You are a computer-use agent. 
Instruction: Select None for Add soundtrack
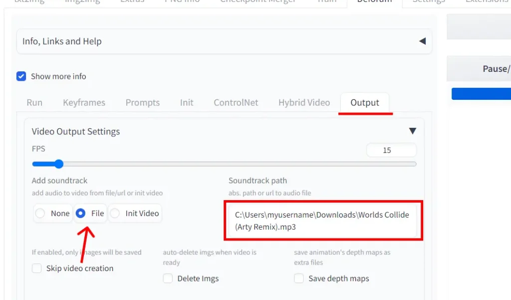[40, 214]
